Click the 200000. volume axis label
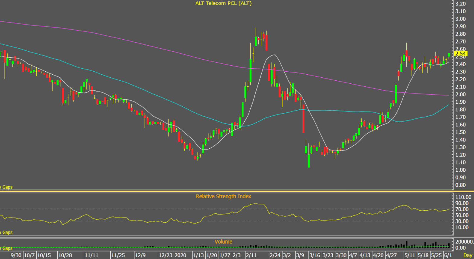This screenshot has width=474, height=259. point(465,242)
